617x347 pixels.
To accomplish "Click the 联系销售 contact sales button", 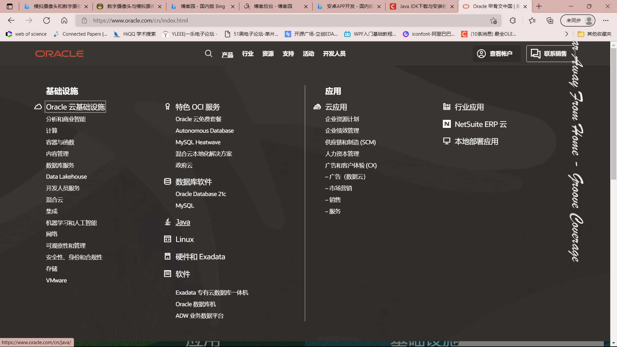I will point(548,53).
